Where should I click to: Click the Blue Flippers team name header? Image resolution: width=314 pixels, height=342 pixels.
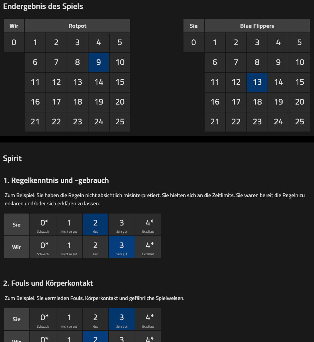(x=257, y=26)
